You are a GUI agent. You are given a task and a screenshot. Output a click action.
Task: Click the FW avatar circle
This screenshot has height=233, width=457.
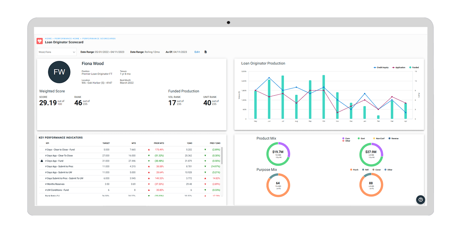pos(59,72)
